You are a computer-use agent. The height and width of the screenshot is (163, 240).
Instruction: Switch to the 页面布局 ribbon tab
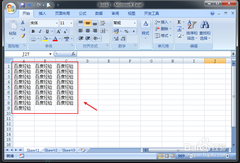pos(63,14)
